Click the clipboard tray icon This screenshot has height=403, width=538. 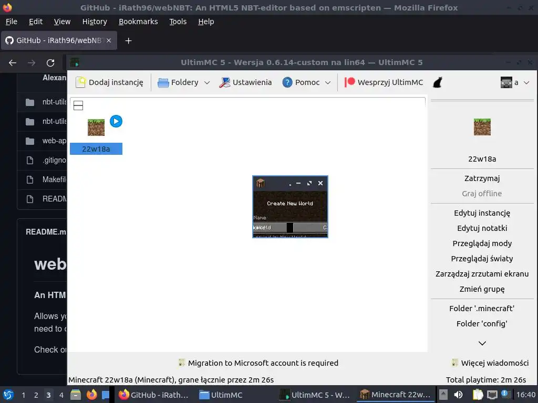(x=478, y=395)
